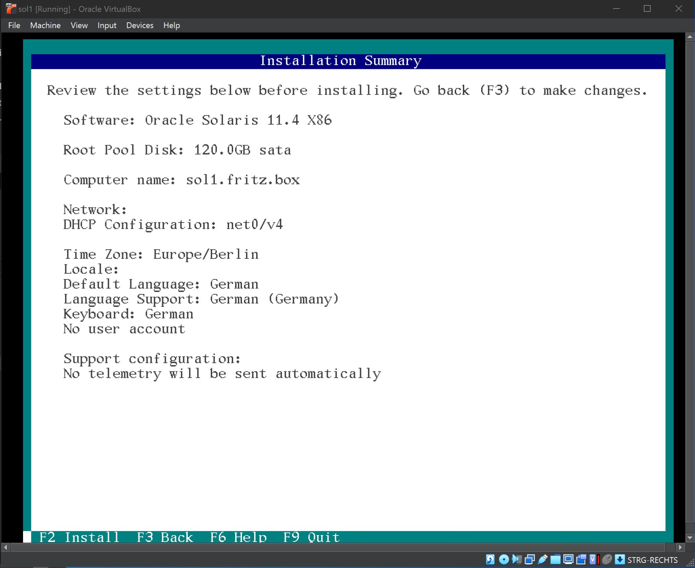695x568 pixels.
Task: Open the Input menu
Action: pos(107,25)
